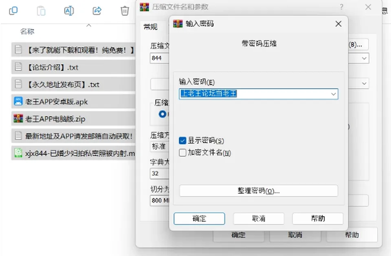Image resolution: width=391 pixels, height=256 pixels.
Task: Enable the 加密文件名(N) checkbox
Action: coord(182,153)
